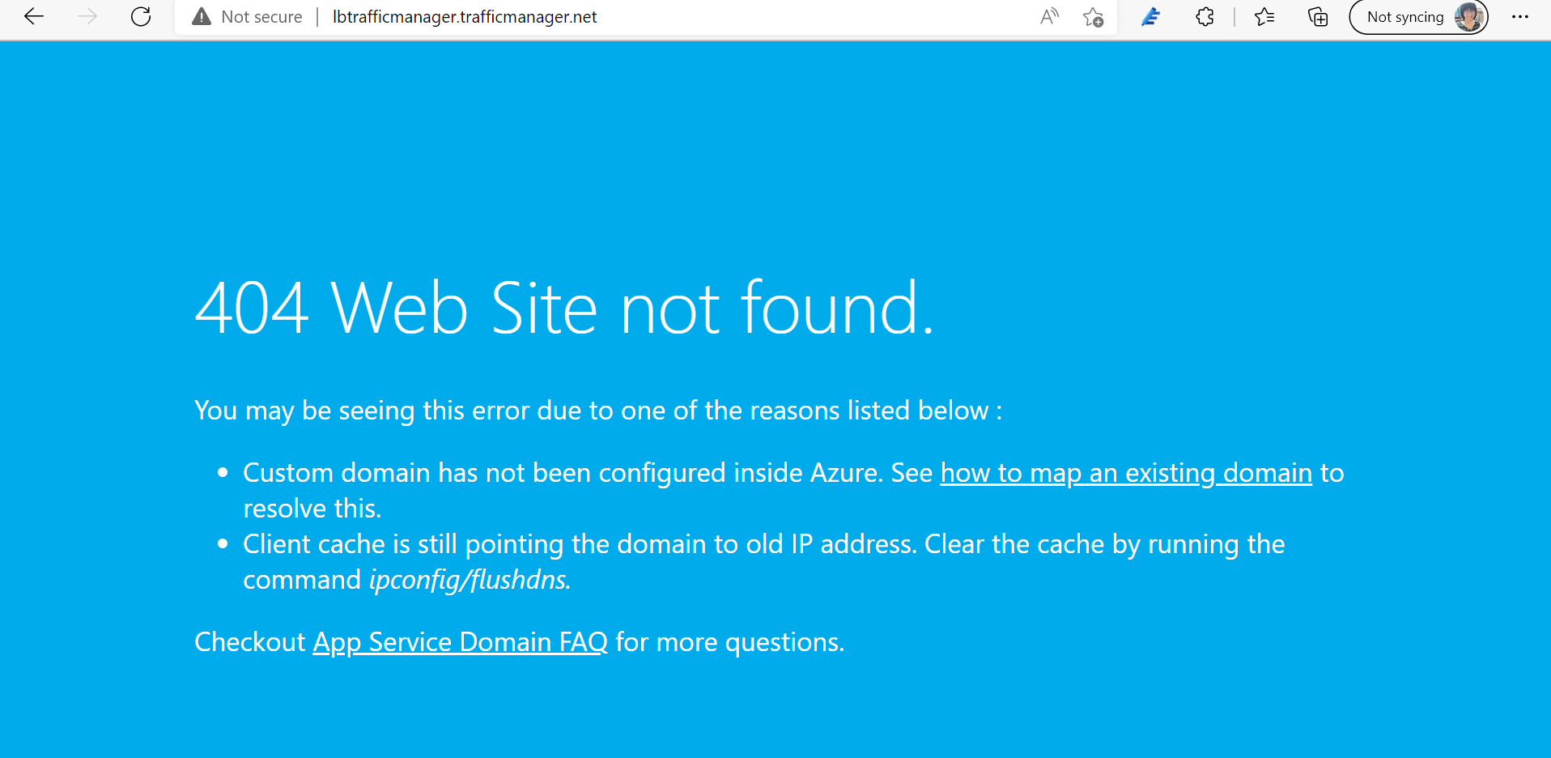The image size is (1551, 758).
Task: Click the 404 Web Site not found heading
Action: click(x=565, y=308)
